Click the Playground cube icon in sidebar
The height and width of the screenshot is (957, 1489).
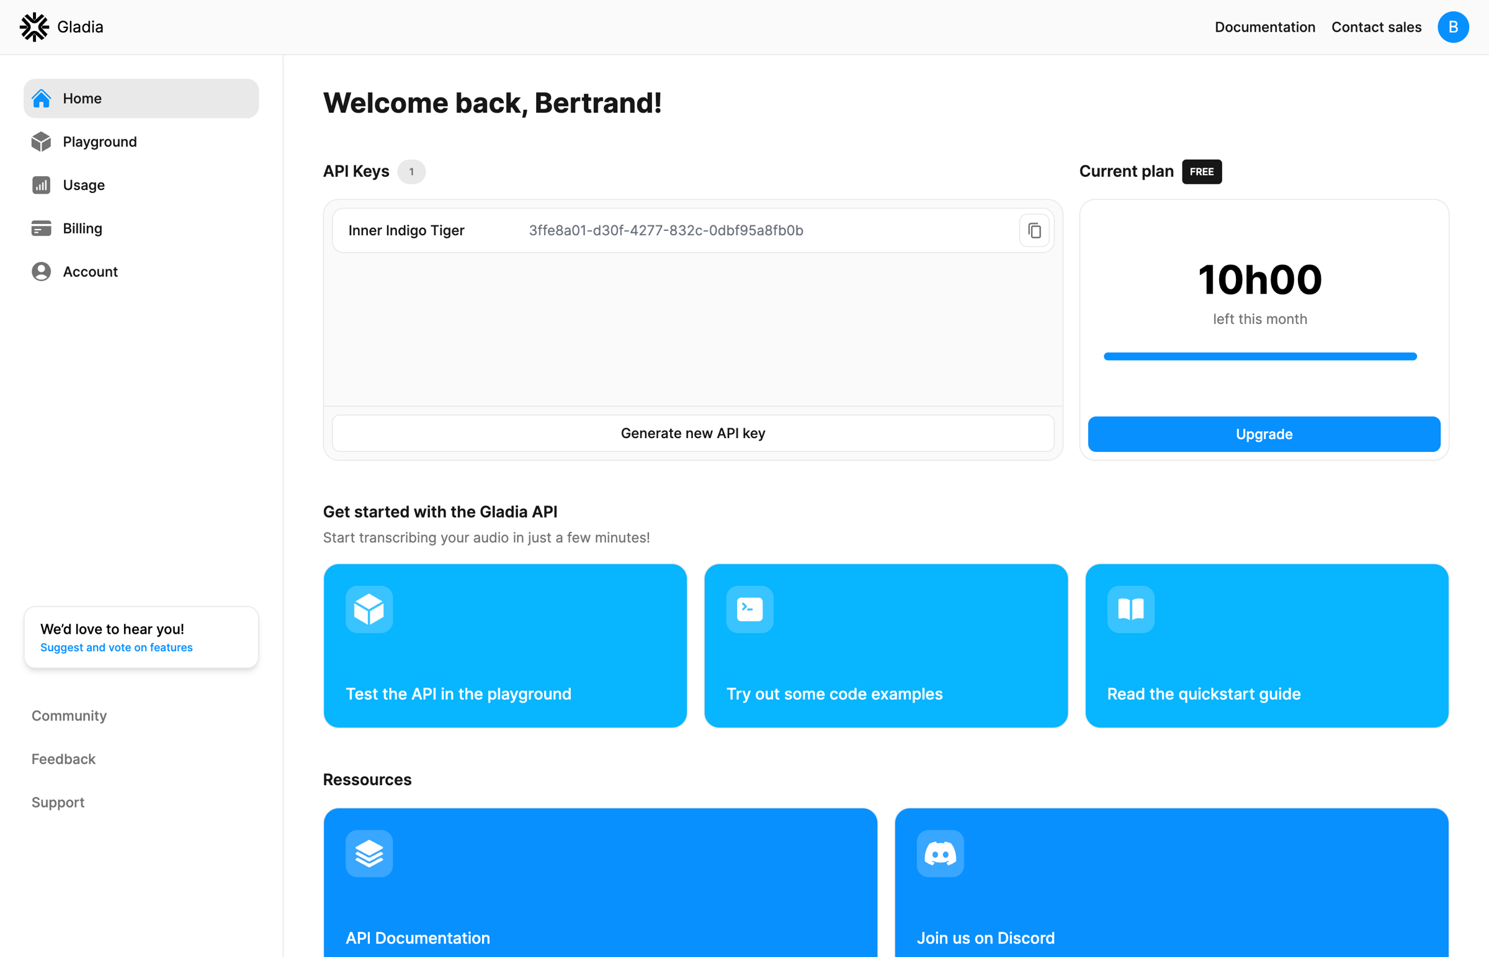pos(41,142)
